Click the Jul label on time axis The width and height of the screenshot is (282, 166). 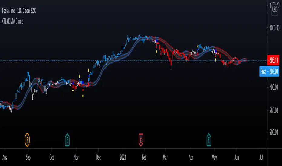click(261, 158)
